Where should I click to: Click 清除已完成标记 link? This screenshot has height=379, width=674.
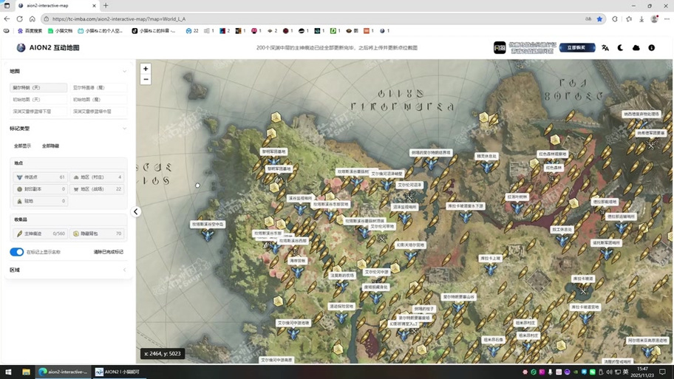(x=109, y=252)
